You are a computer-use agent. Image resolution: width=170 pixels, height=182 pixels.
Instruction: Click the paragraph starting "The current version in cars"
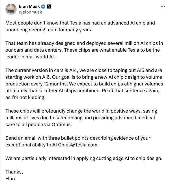click(x=84, y=83)
